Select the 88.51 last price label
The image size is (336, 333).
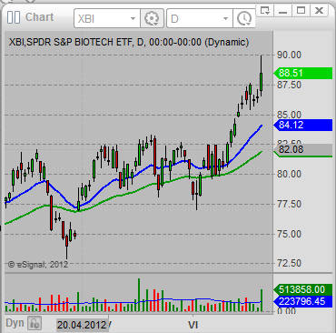303,73
